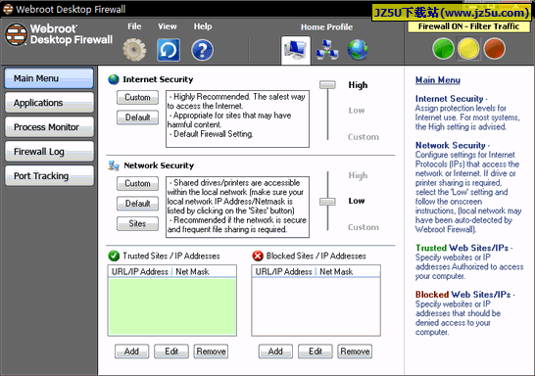Select Custom level on Network Security slider
This screenshot has height=376, width=535.
click(x=364, y=227)
